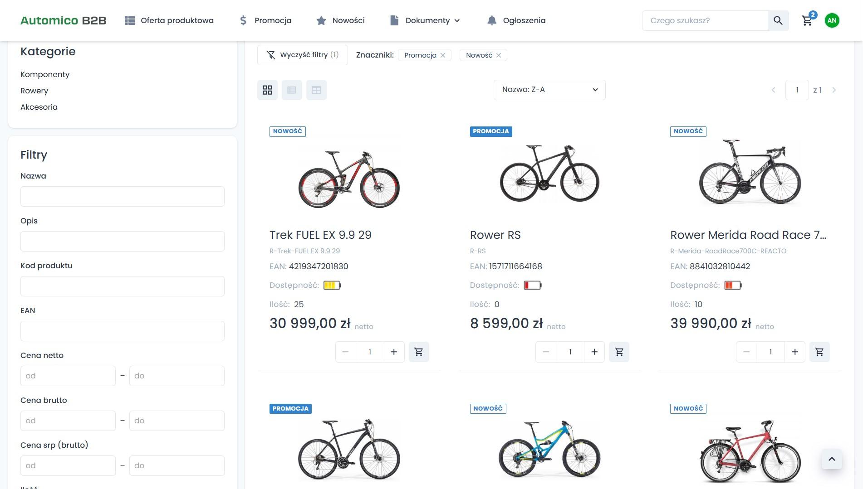Select the Rowery category link

(34, 91)
